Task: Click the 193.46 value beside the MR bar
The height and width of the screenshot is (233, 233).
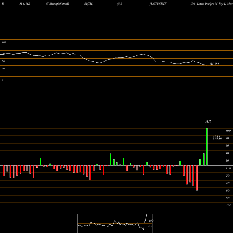Action: click(218, 138)
